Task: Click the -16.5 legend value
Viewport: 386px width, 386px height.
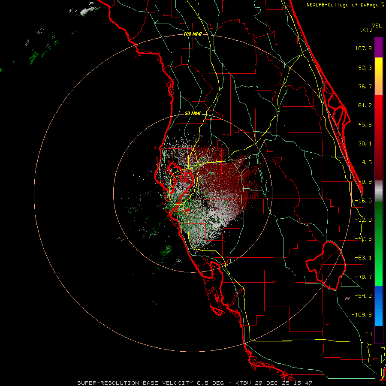Action: pos(363,201)
